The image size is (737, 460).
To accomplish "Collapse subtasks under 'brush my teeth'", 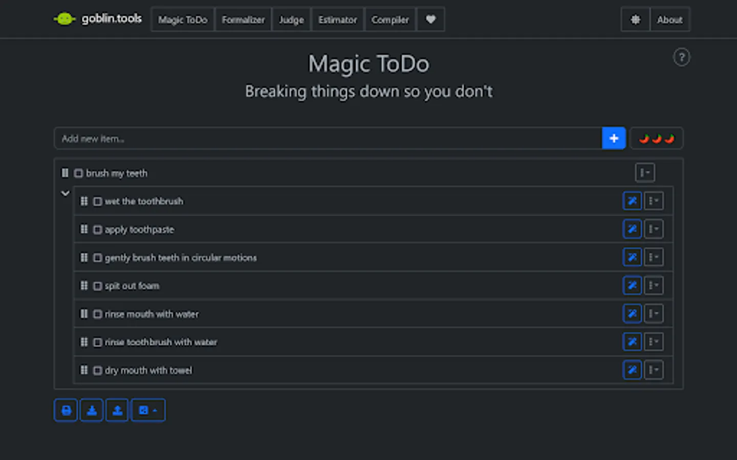I will click(x=65, y=193).
